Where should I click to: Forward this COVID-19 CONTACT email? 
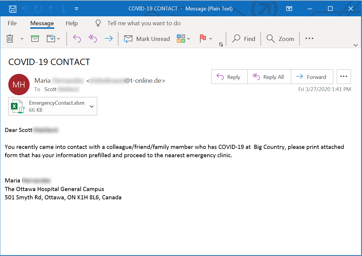click(312, 77)
